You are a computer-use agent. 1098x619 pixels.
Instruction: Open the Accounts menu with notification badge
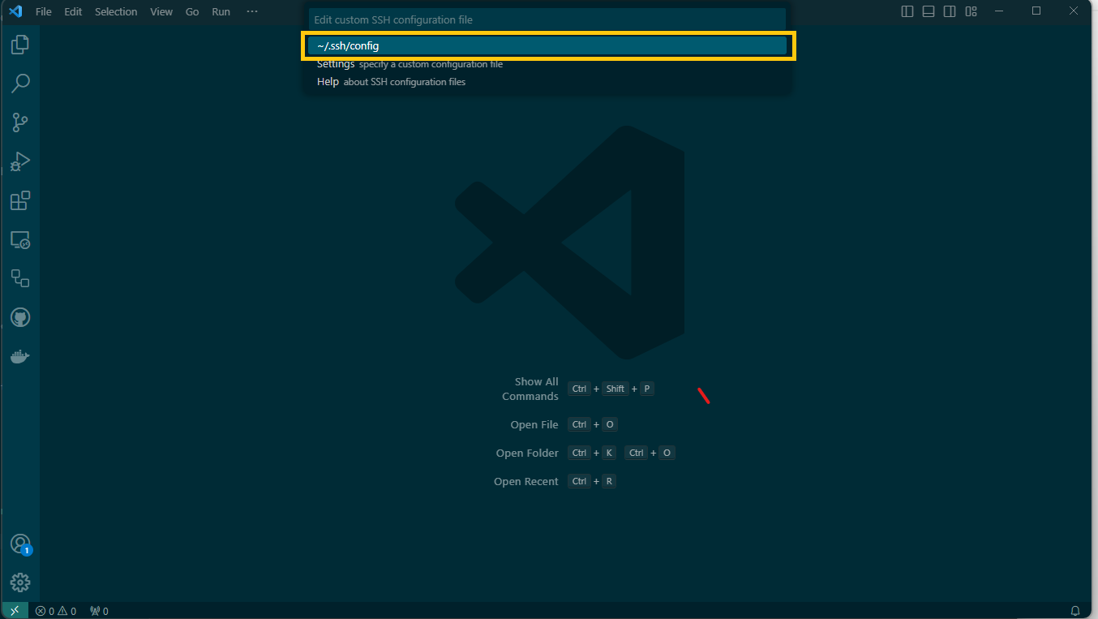click(x=20, y=544)
